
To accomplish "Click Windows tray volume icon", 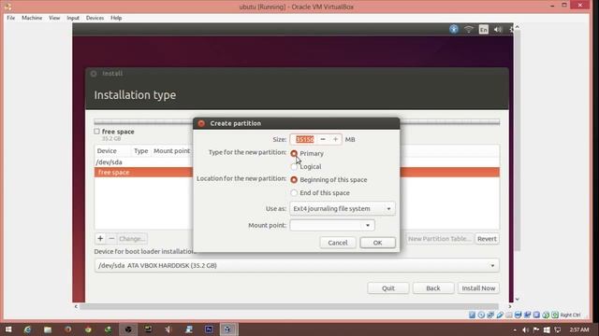I will [x=526, y=329].
